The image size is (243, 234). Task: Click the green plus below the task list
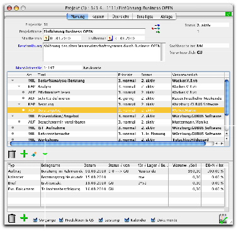point(24,154)
